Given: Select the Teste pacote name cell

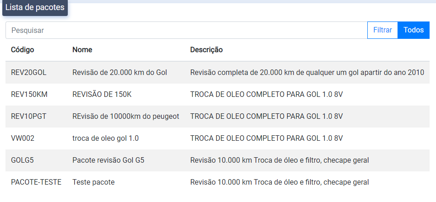Looking at the screenshot, I should coord(93,182).
